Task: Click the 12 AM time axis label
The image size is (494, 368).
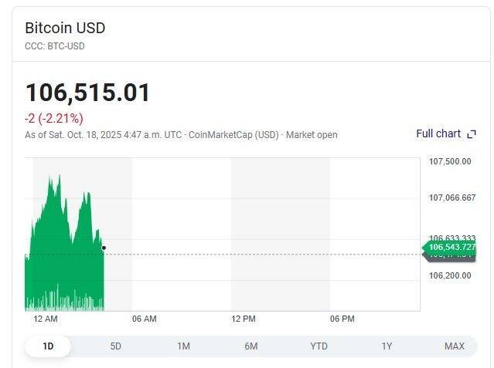Action: tap(46, 319)
